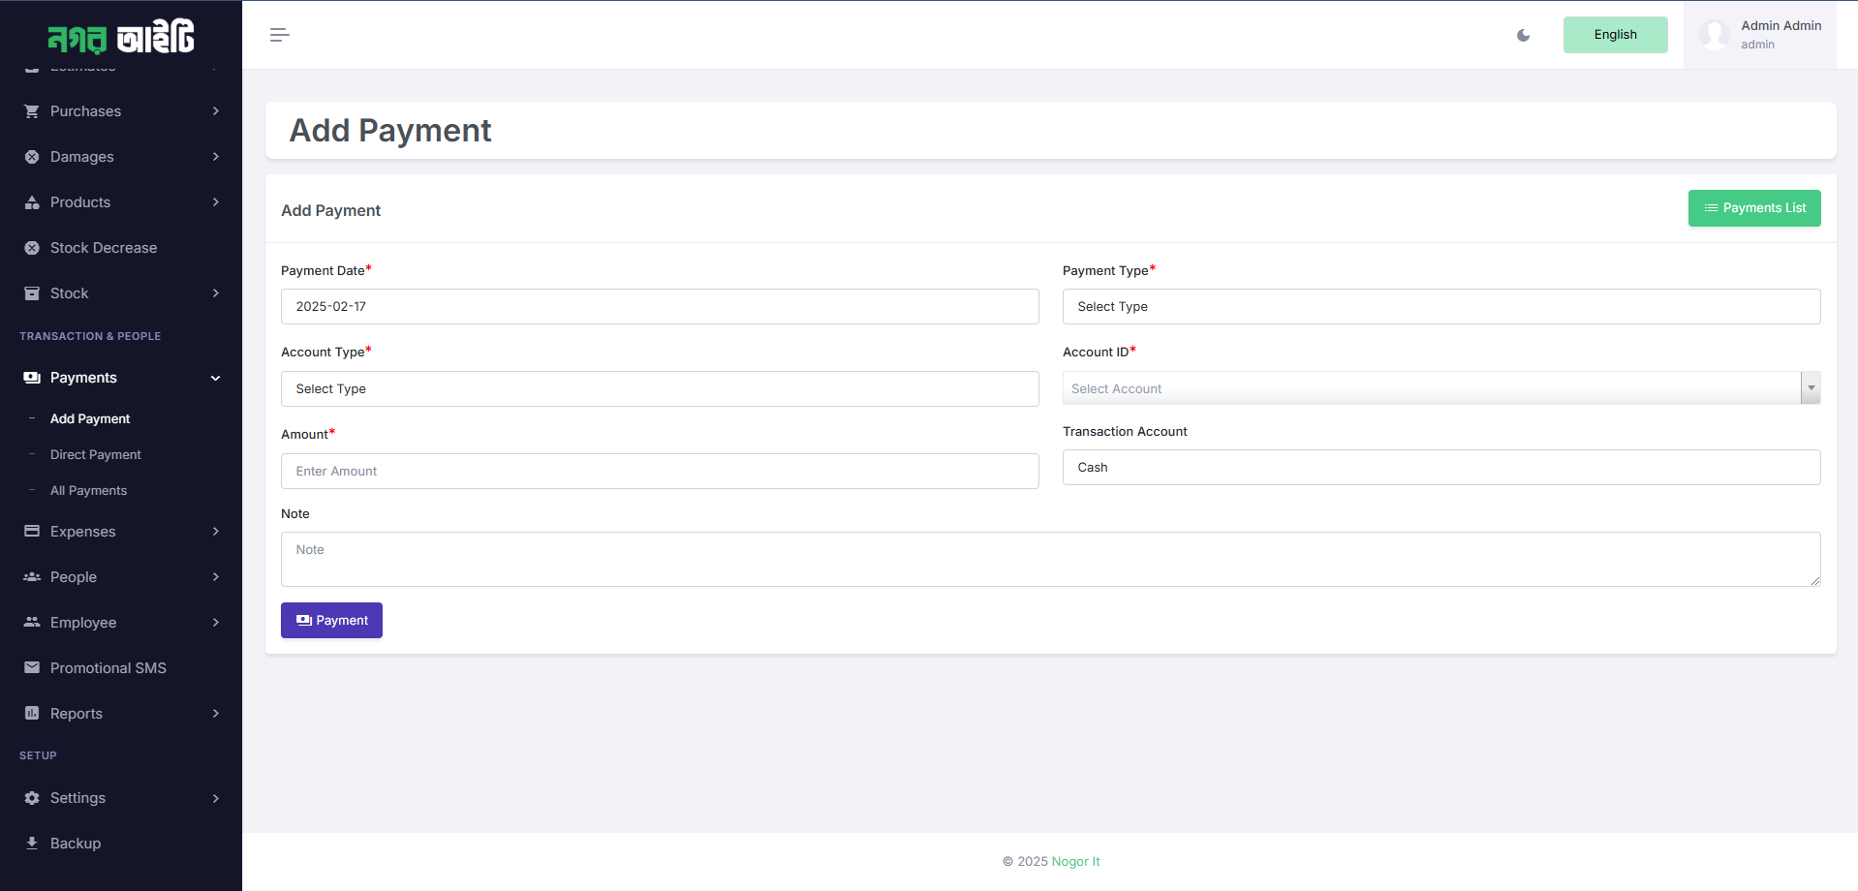The width and height of the screenshot is (1858, 891).
Task: Click the Payments List button
Action: (1753, 207)
